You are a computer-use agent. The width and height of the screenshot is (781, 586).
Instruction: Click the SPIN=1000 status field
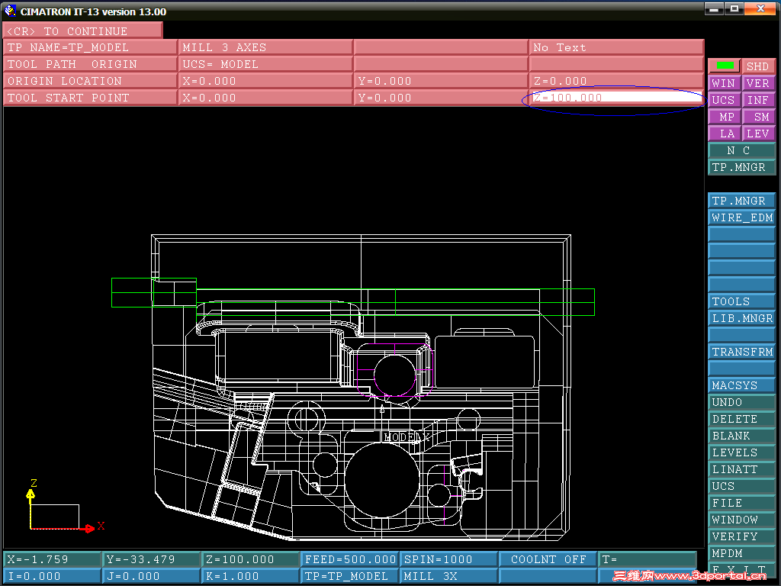point(448,559)
